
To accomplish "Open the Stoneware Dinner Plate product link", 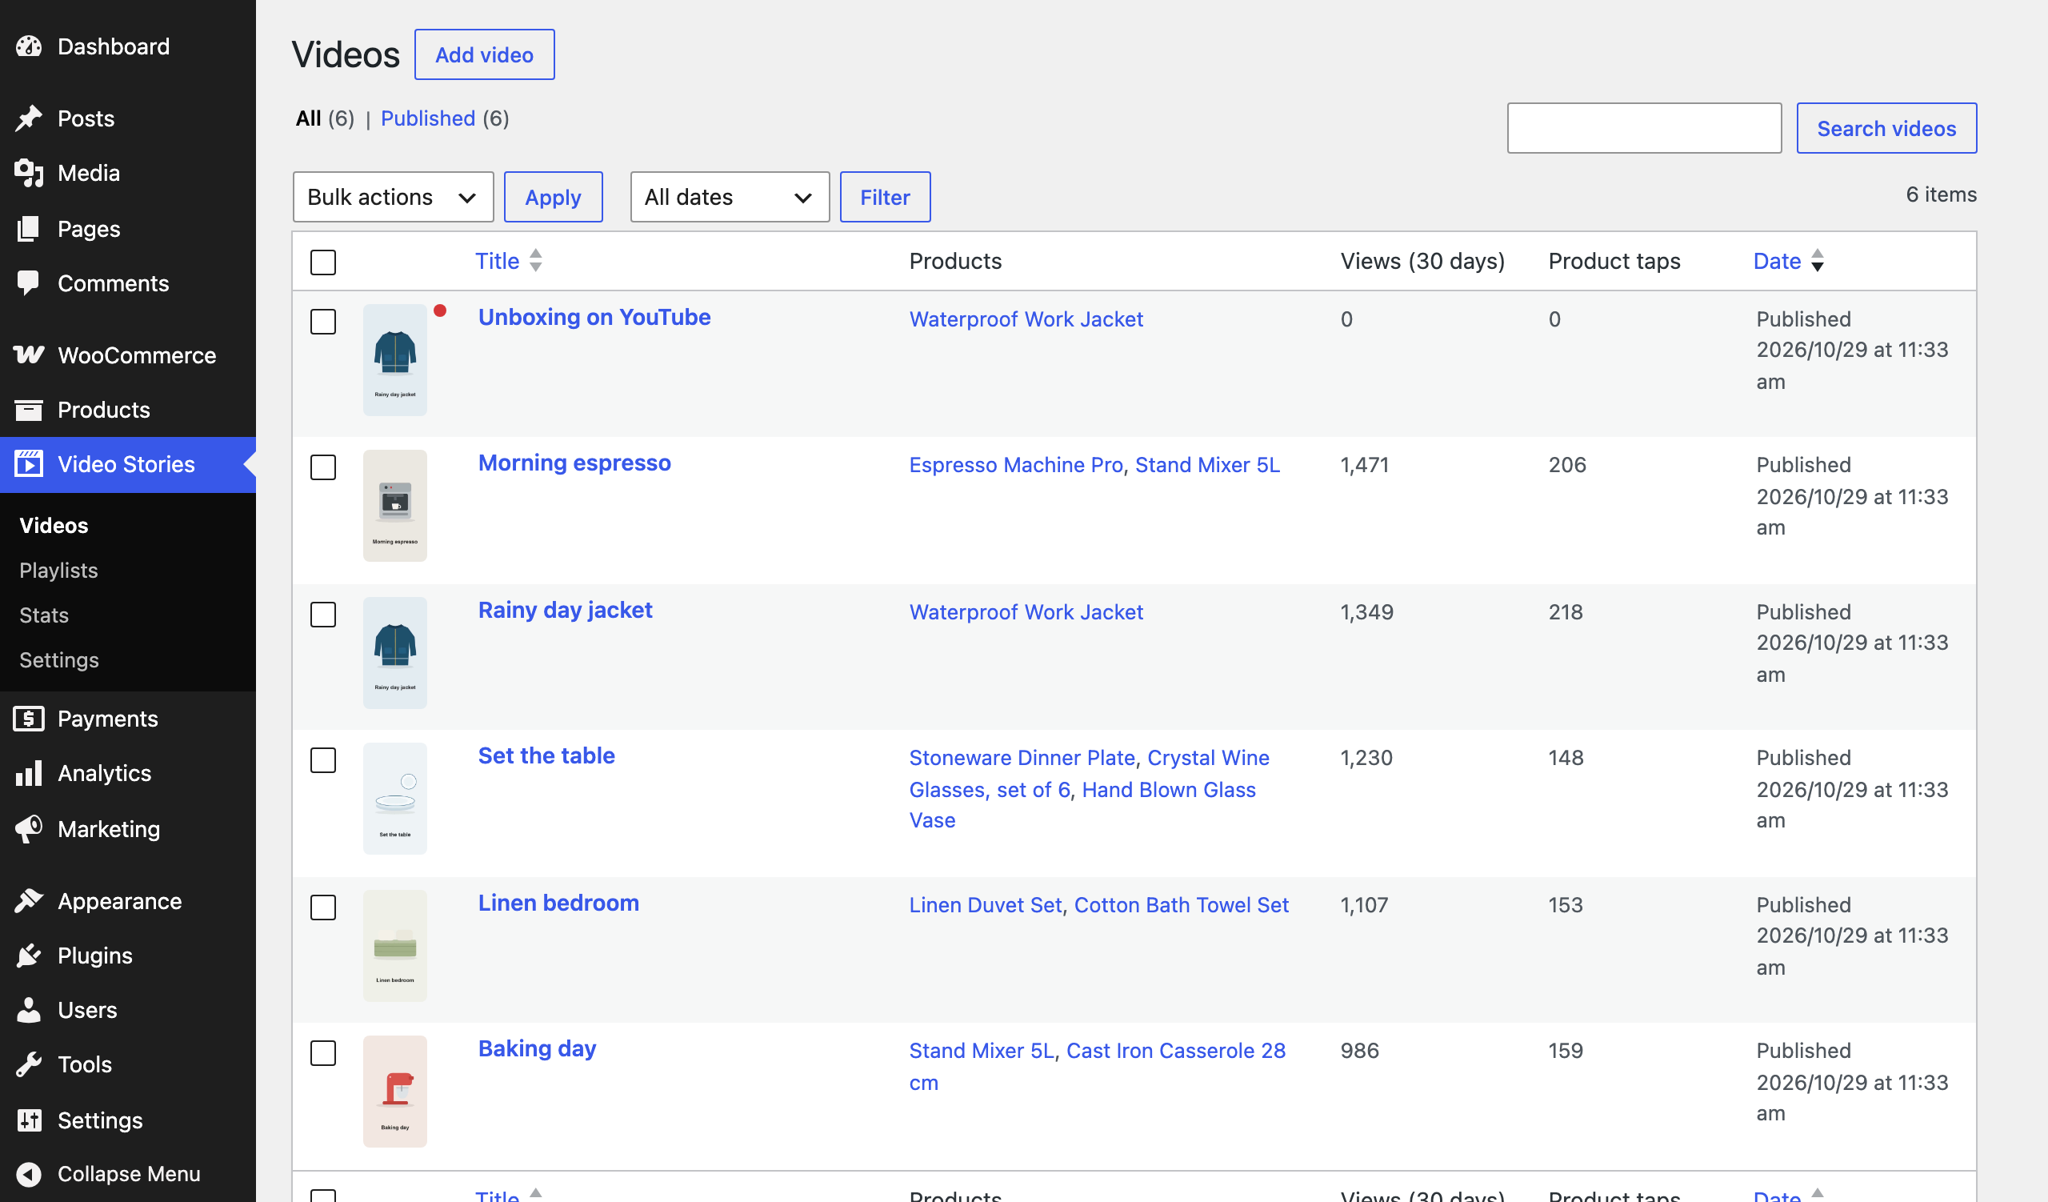I will point(1022,757).
